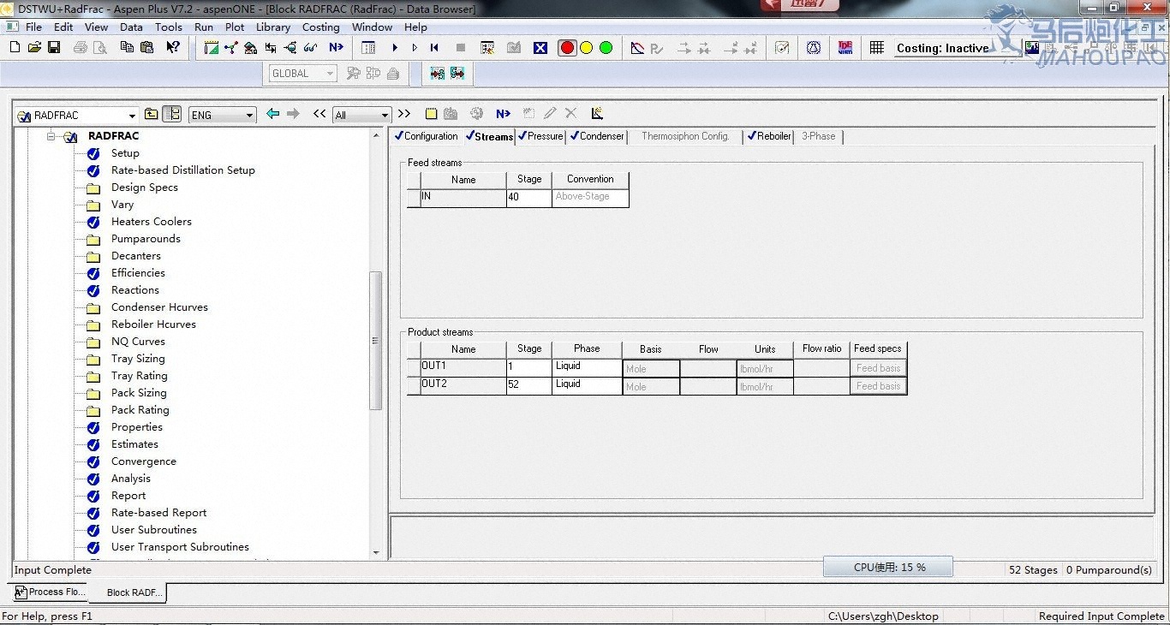
Task: Click the Feed basis button for OUT1
Action: (878, 368)
